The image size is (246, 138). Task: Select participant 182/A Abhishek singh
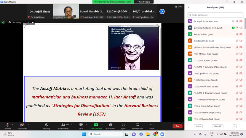coord(215,113)
